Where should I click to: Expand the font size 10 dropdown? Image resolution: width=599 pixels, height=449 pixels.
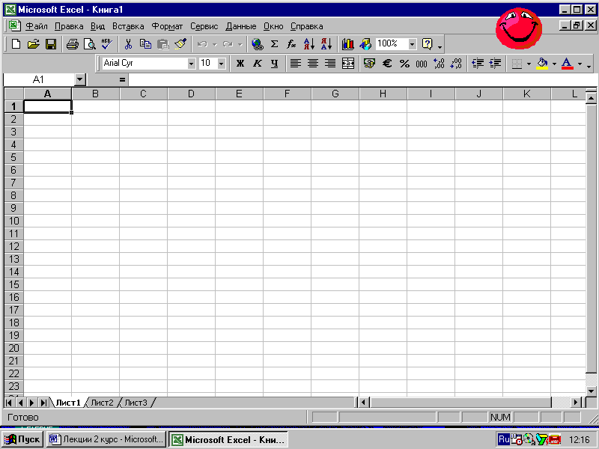coord(221,64)
